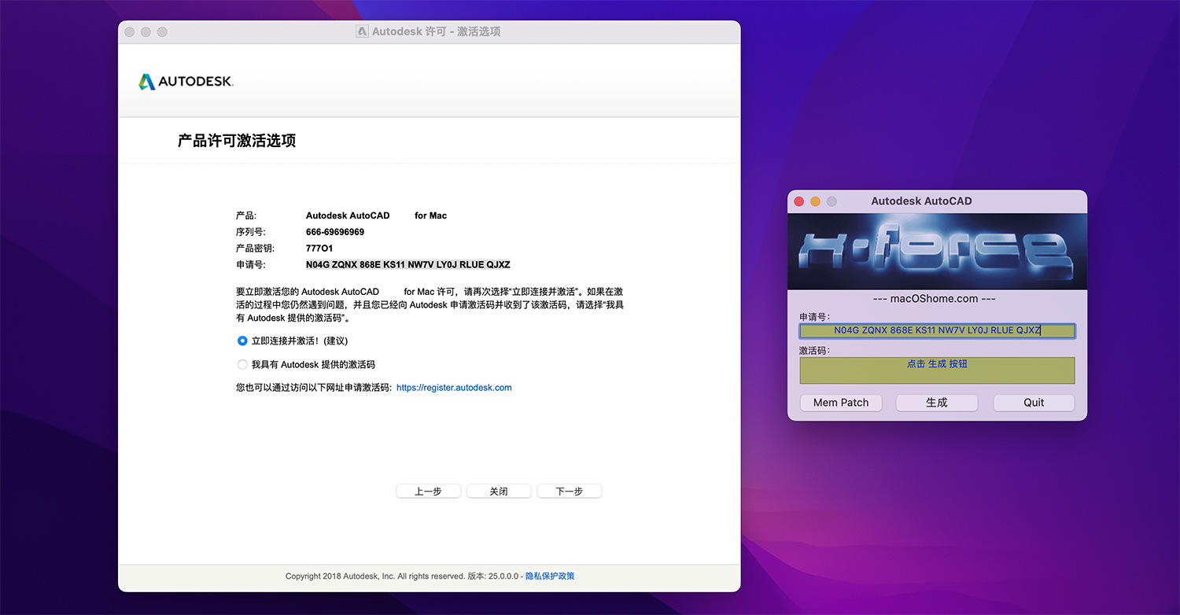Click the Mem Patch button in keygen
Image resolution: width=1180 pixels, height=615 pixels.
[841, 403]
